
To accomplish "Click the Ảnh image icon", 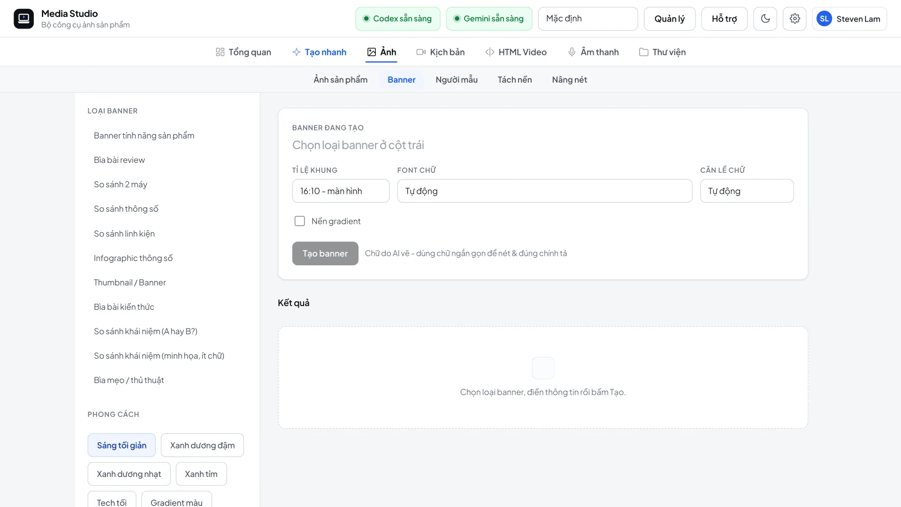I will coord(372,52).
